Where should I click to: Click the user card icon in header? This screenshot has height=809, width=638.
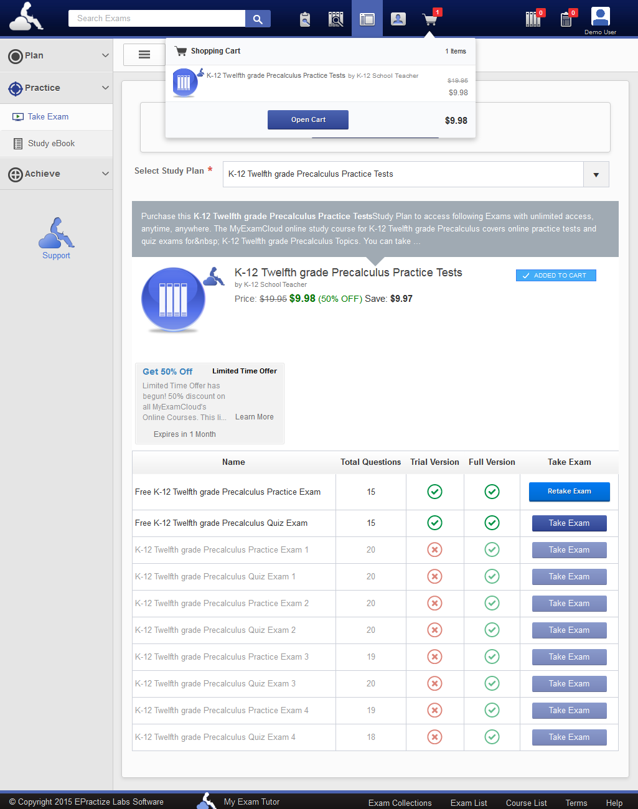pyautogui.click(x=398, y=19)
